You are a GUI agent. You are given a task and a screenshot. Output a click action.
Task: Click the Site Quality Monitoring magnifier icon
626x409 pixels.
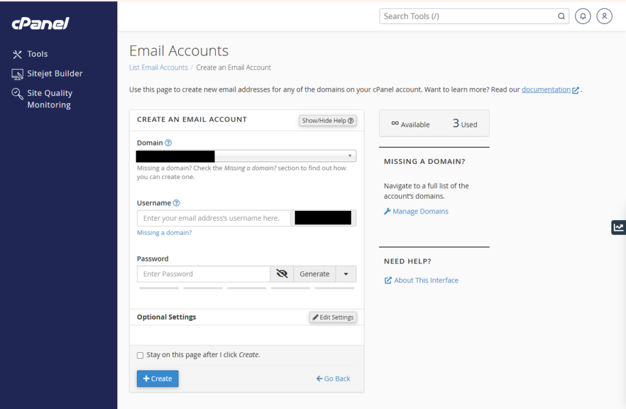(x=17, y=94)
